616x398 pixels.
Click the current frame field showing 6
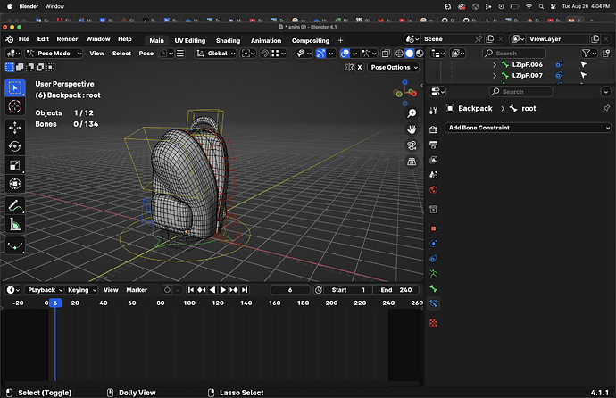point(290,290)
